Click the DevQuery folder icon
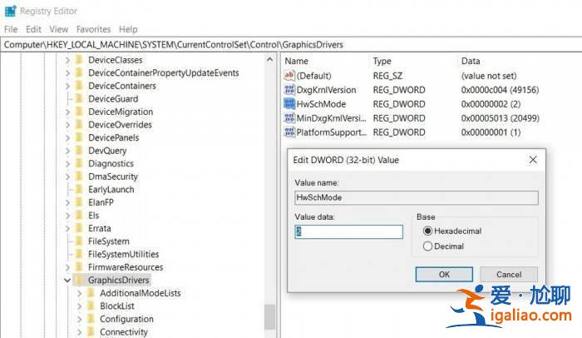The height and width of the screenshot is (338, 582). 79,151
